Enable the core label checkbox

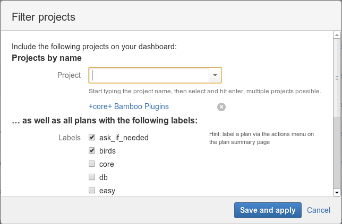(92, 164)
